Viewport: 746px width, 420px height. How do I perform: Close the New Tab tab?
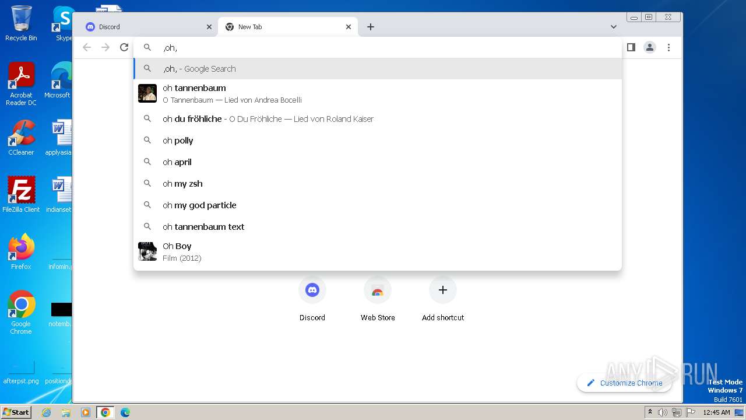[349, 27]
